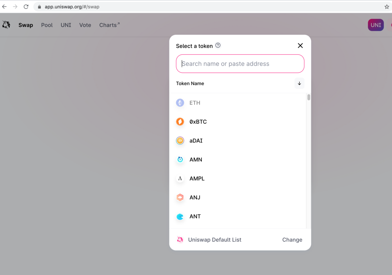Screen dimensions: 392x275
Task: Select the ANJ token icon
Action: coord(180,198)
